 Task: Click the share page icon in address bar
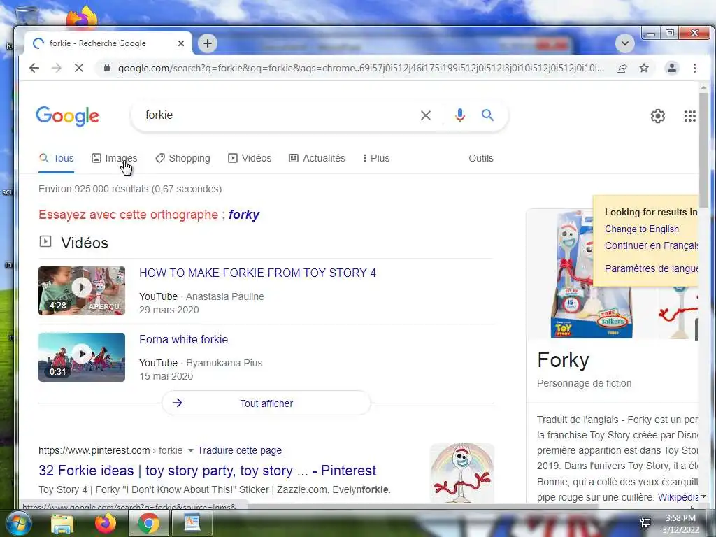tap(621, 68)
